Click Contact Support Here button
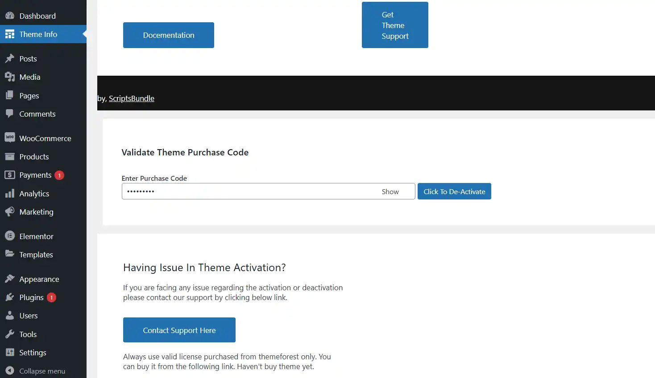This screenshot has height=378, width=655. (x=179, y=330)
